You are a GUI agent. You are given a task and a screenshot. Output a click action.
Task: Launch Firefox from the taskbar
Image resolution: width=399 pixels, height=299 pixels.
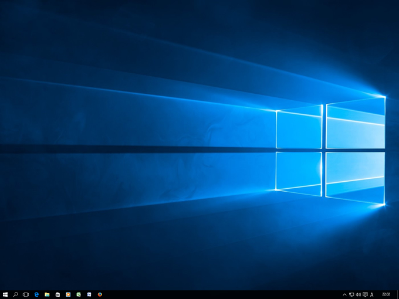[x=100, y=294]
